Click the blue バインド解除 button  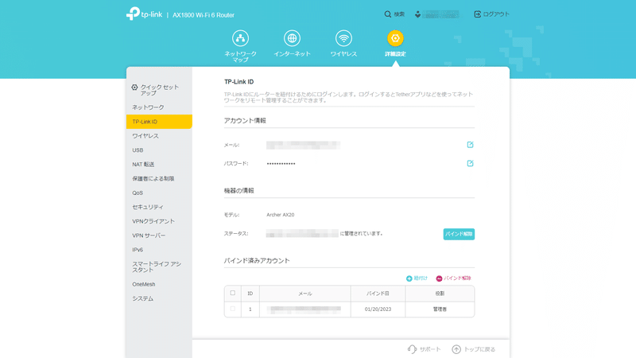point(459,234)
